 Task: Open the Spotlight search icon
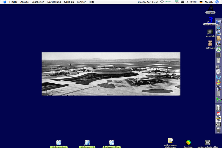[x=217, y=2]
